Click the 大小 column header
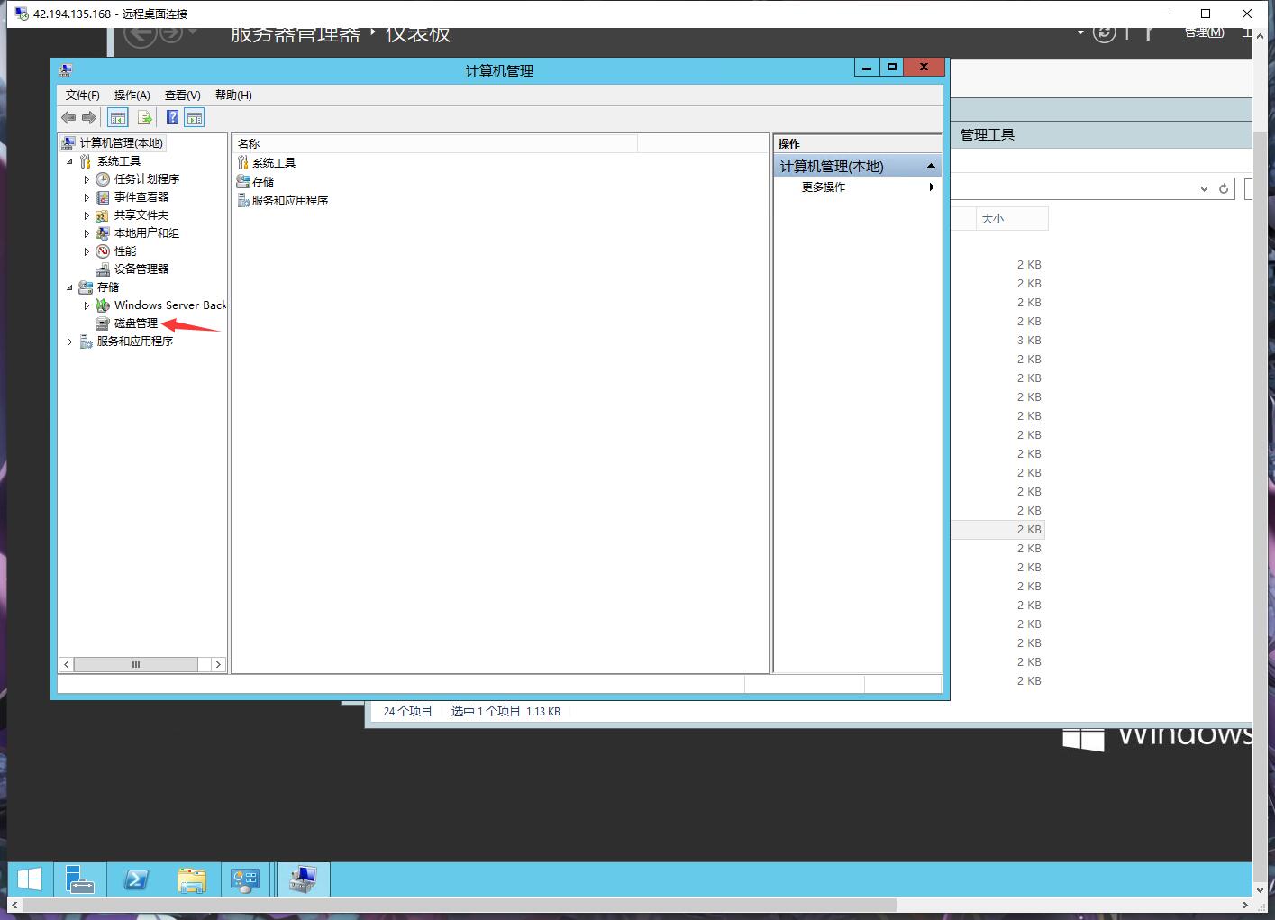1275x920 pixels. coord(992,218)
